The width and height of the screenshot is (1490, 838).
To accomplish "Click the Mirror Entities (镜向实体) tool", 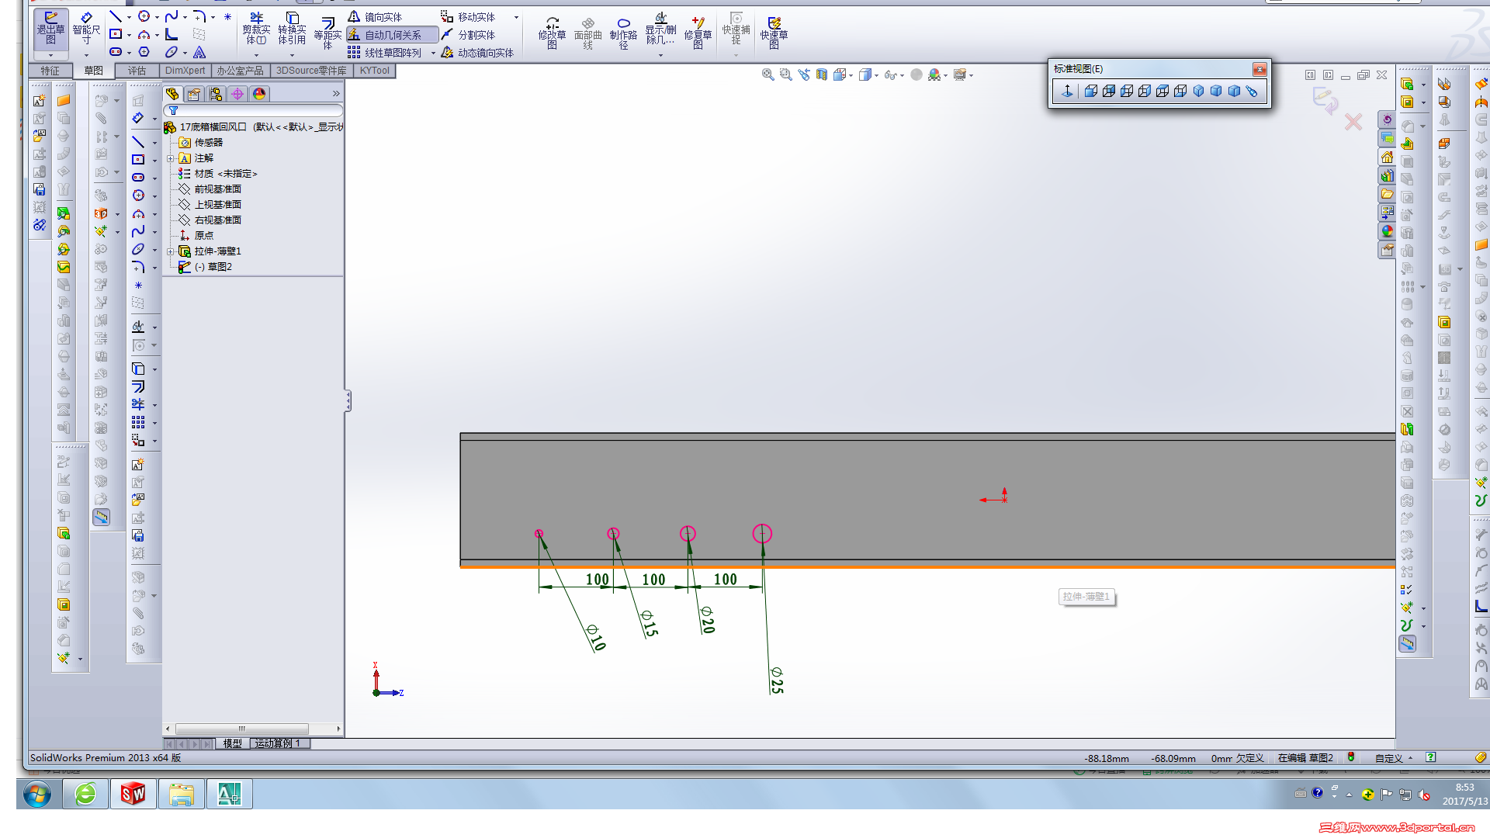I will point(376,17).
